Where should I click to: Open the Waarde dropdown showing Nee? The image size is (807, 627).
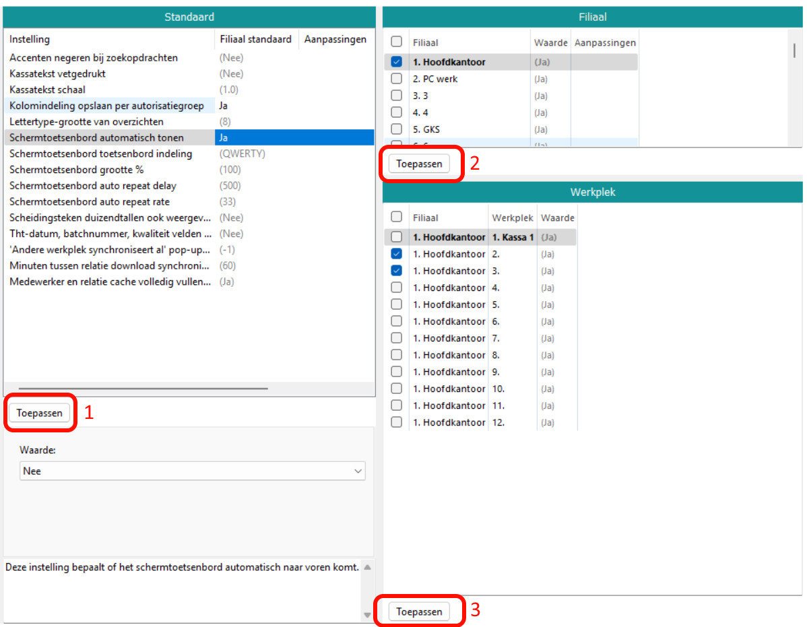[193, 471]
